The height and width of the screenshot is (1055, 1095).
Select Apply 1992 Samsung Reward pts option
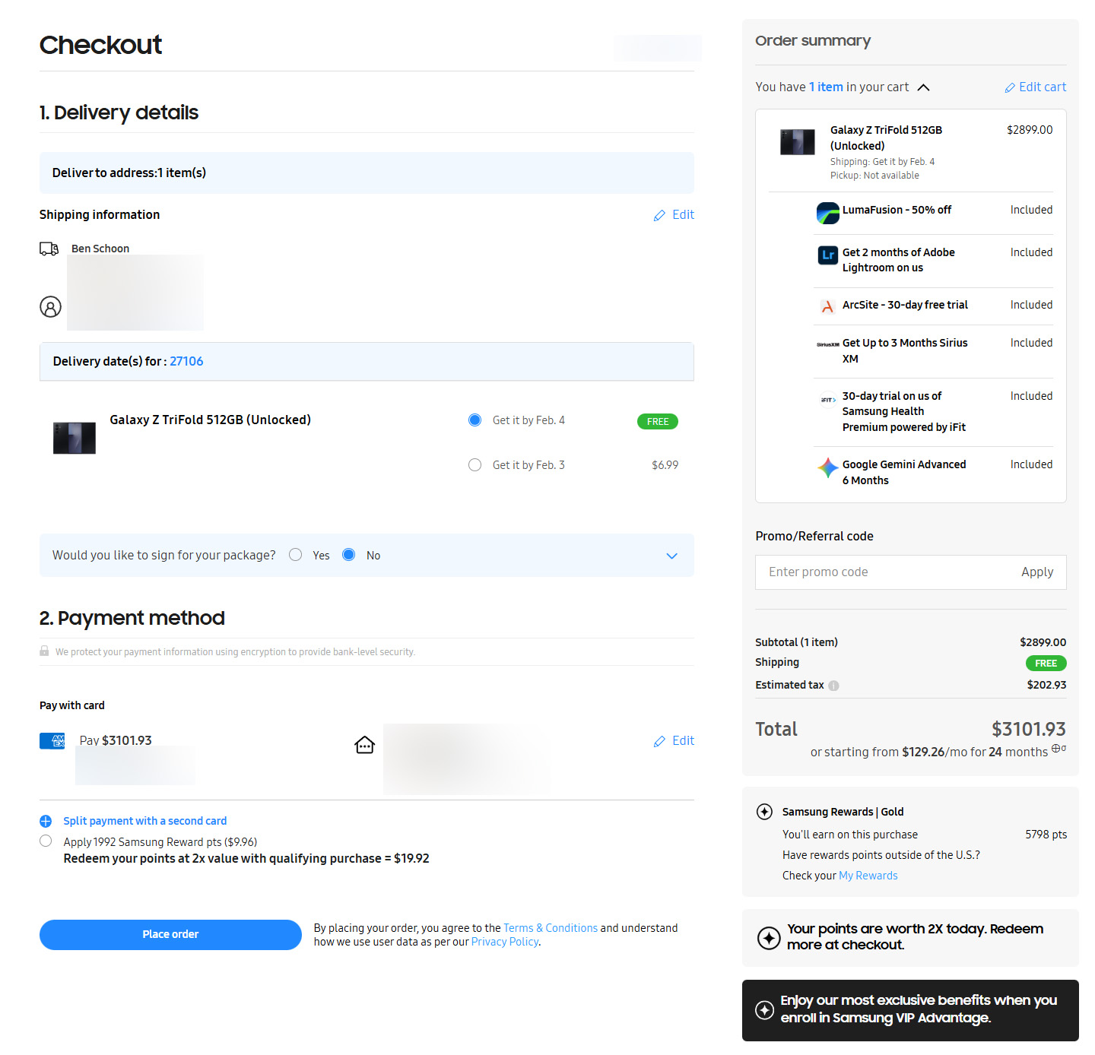46,841
